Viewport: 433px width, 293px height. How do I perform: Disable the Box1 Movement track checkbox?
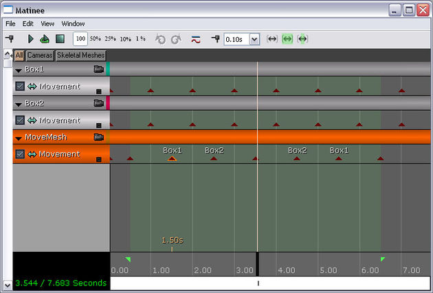coord(20,86)
